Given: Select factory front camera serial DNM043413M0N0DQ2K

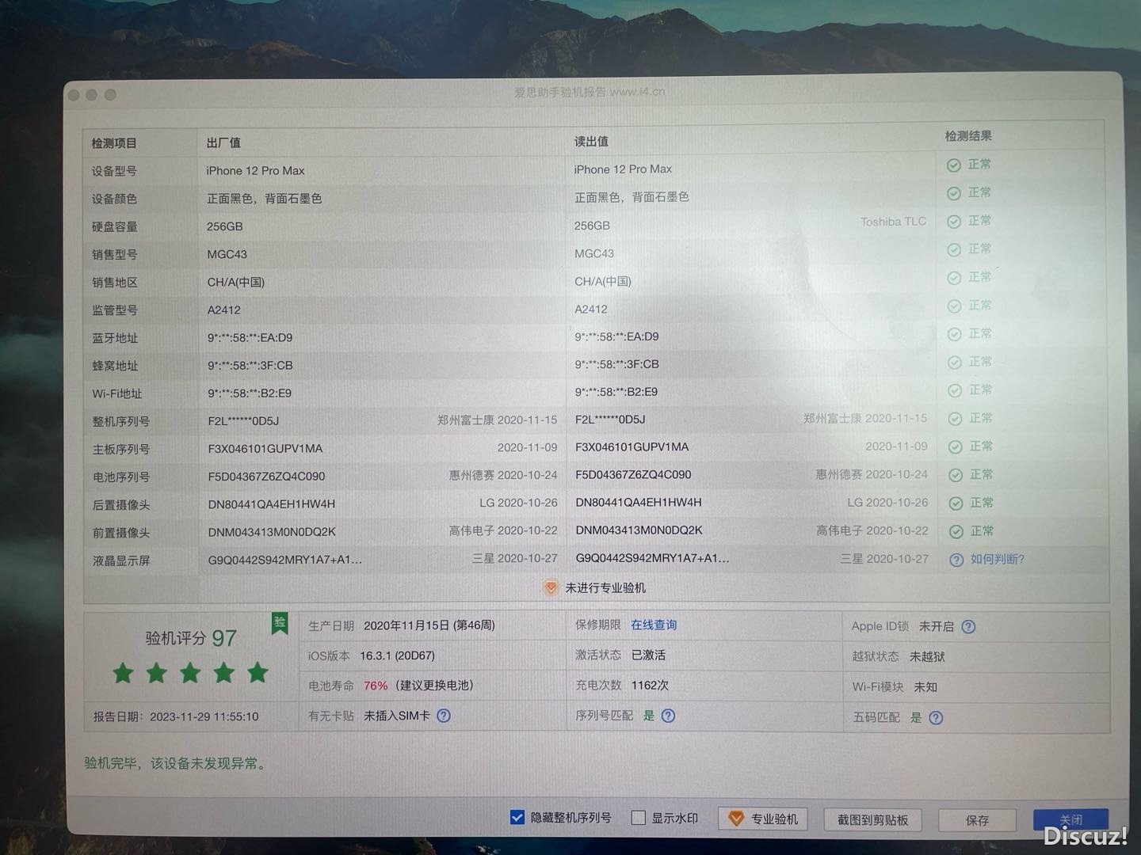Looking at the screenshot, I should [272, 532].
